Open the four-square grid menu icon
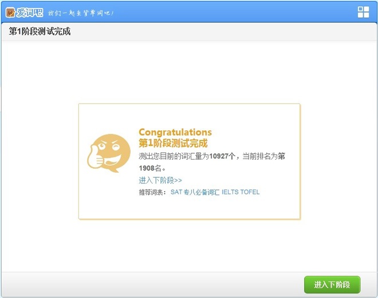This screenshot has height=298, width=378. (363, 12)
